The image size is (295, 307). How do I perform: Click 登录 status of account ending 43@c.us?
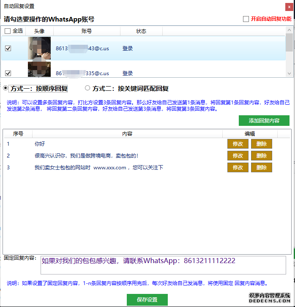click(x=128, y=49)
